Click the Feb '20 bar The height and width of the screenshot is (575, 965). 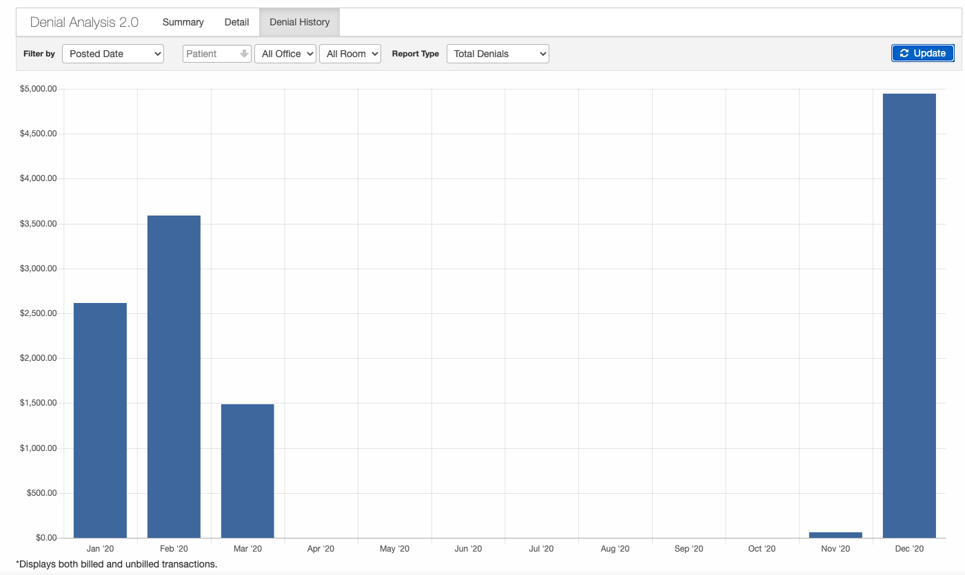pyautogui.click(x=174, y=377)
